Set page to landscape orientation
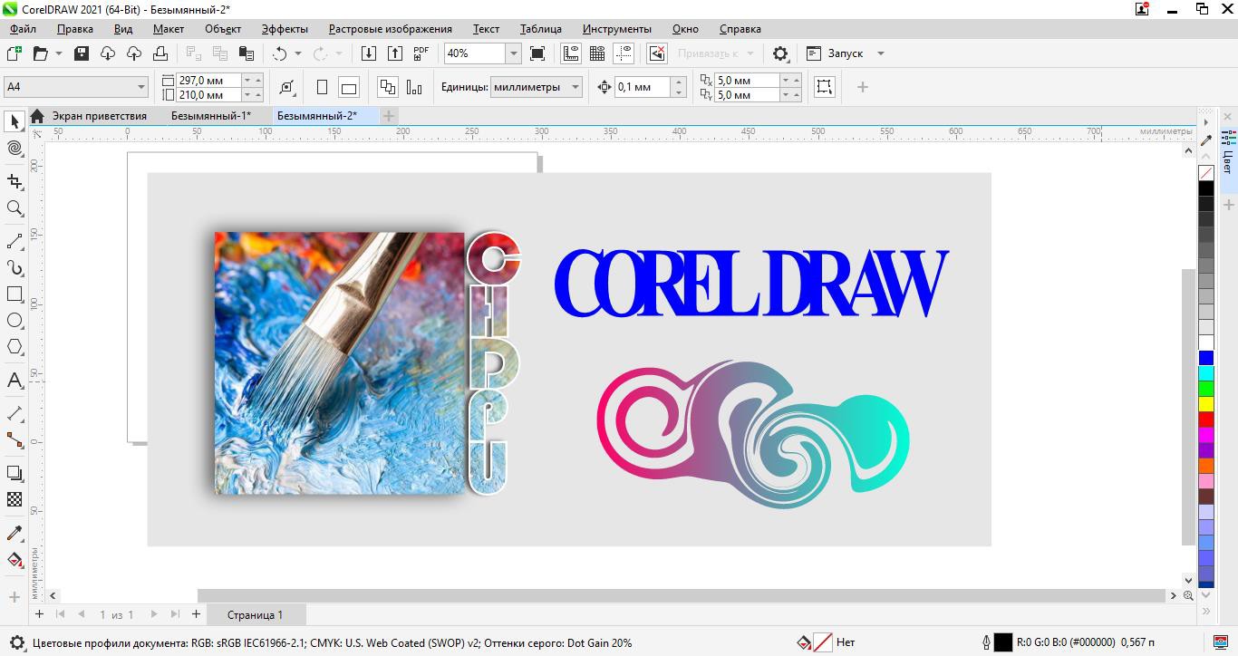1238x656 pixels. pyautogui.click(x=349, y=87)
